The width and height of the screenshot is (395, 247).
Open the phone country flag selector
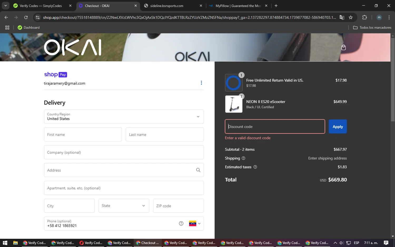[x=195, y=224]
